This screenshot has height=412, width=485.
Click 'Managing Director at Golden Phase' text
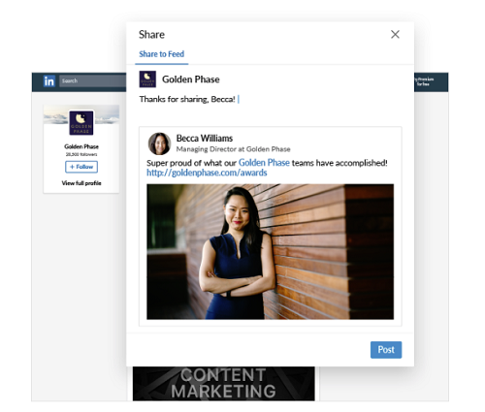233,149
